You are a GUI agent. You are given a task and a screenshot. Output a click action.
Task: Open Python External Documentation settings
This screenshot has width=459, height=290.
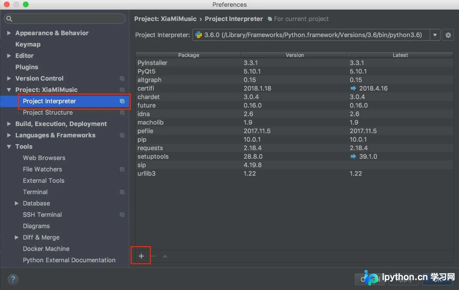tap(69, 260)
